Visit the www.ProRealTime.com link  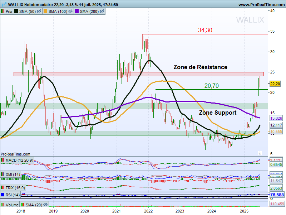262,5
